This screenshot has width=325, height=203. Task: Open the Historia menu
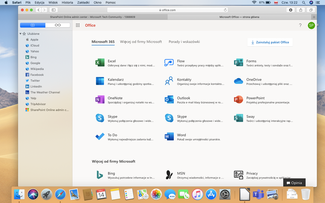click(67, 3)
